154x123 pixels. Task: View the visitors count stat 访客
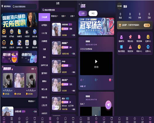coord(140,16)
